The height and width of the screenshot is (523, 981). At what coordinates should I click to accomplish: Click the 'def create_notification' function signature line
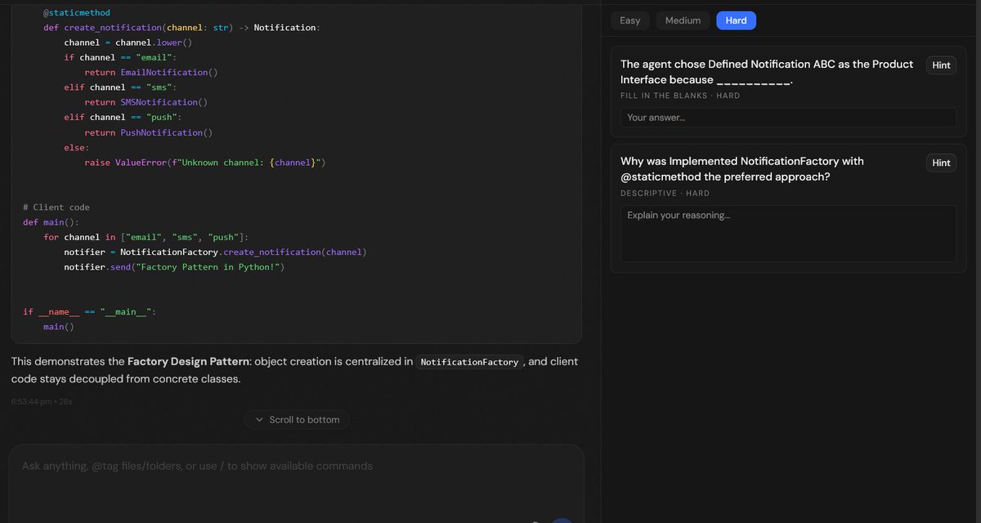[x=181, y=28]
